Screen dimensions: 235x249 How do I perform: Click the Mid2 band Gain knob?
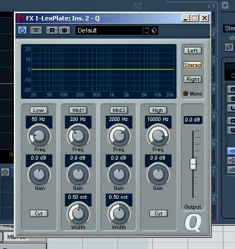pos(119,174)
